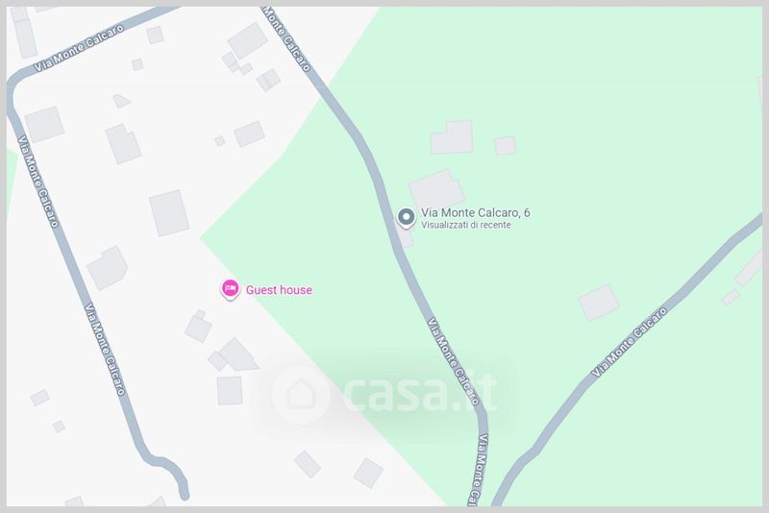Select the Visualizzati di recente subtitle text
The image size is (769, 513).
(x=466, y=226)
